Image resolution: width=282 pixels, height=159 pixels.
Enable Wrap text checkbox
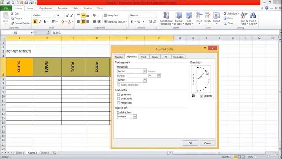point(119,95)
